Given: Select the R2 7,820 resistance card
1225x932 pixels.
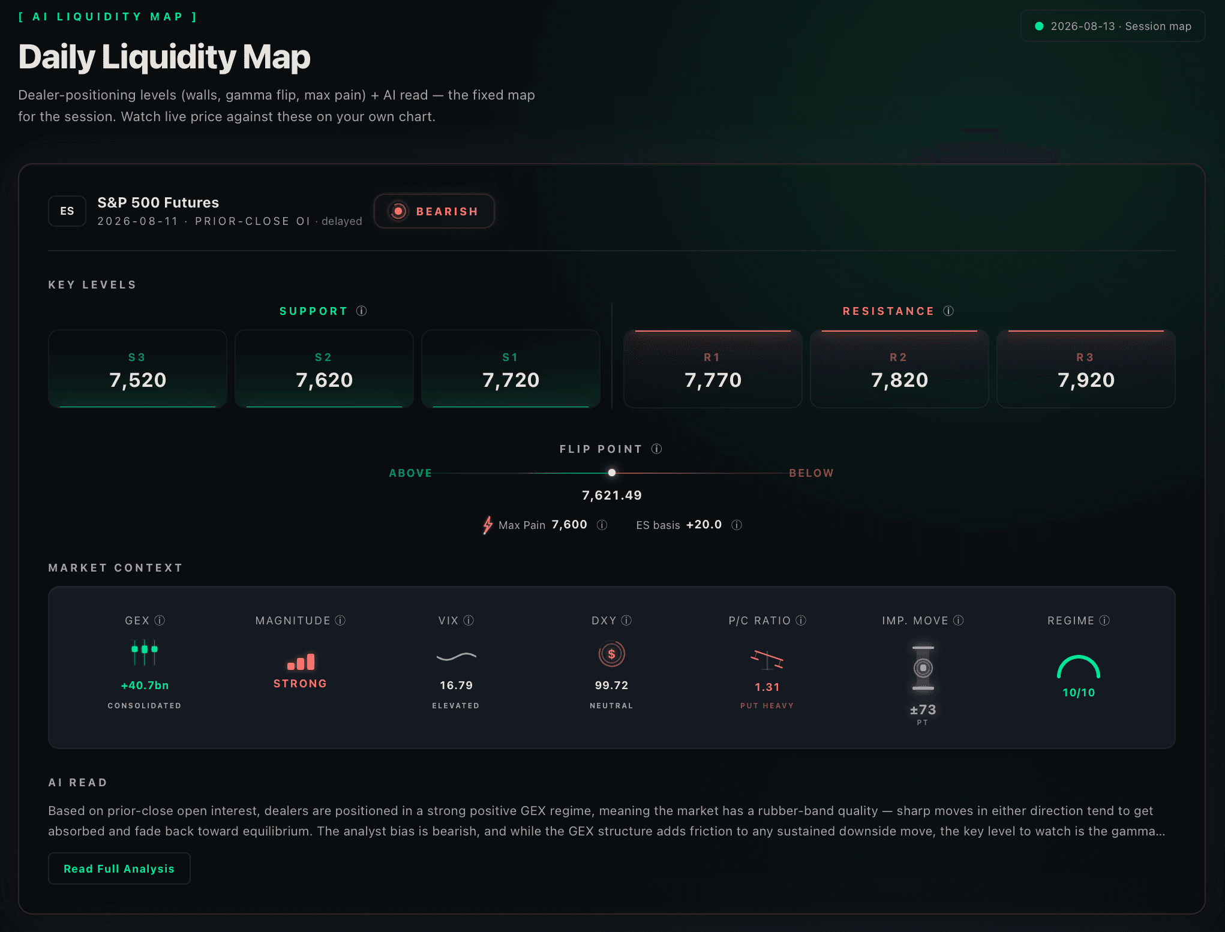Looking at the screenshot, I should coord(899,369).
